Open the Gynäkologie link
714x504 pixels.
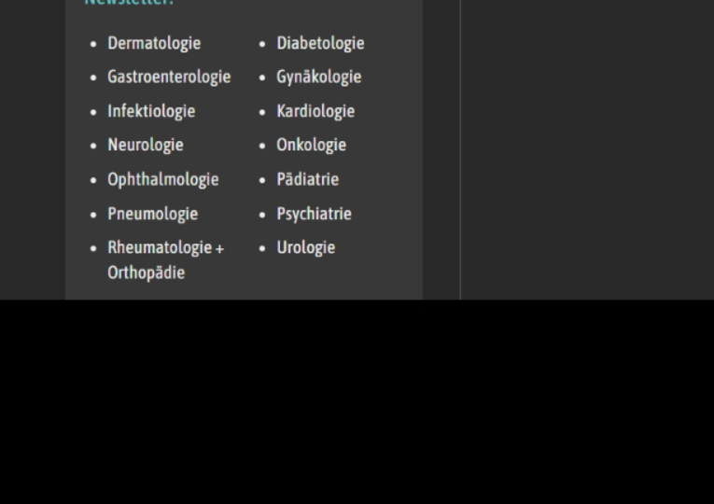pyautogui.click(x=319, y=77)
